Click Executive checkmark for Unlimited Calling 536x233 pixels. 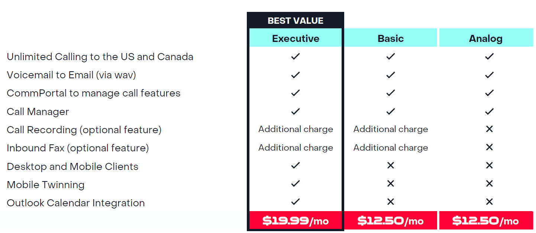click(296, 56)
